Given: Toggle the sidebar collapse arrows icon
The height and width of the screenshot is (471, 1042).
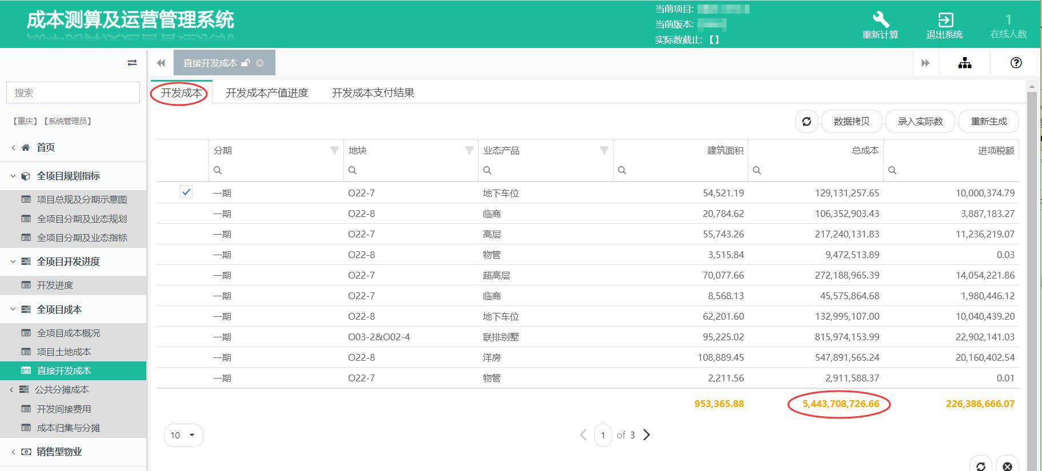Looking at the screenshot, I should [x=132, y=63].
